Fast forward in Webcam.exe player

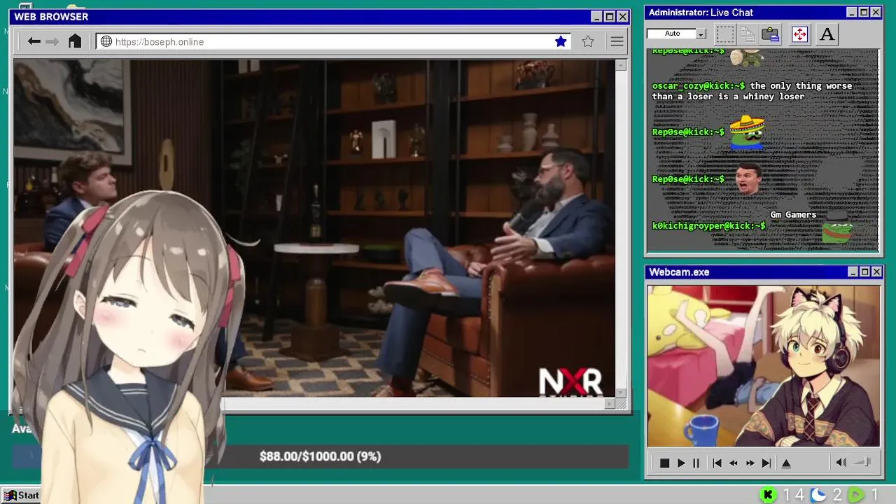tap(750, 463)
